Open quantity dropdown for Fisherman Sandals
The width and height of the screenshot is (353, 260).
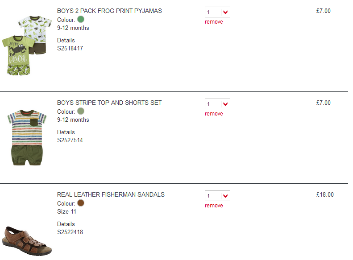coord(217,196)
